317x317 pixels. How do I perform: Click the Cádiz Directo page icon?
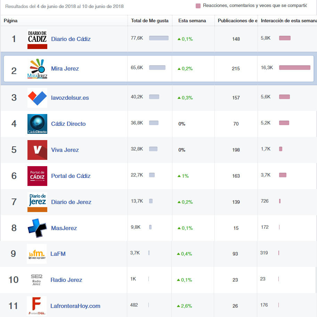click(37, 124)
